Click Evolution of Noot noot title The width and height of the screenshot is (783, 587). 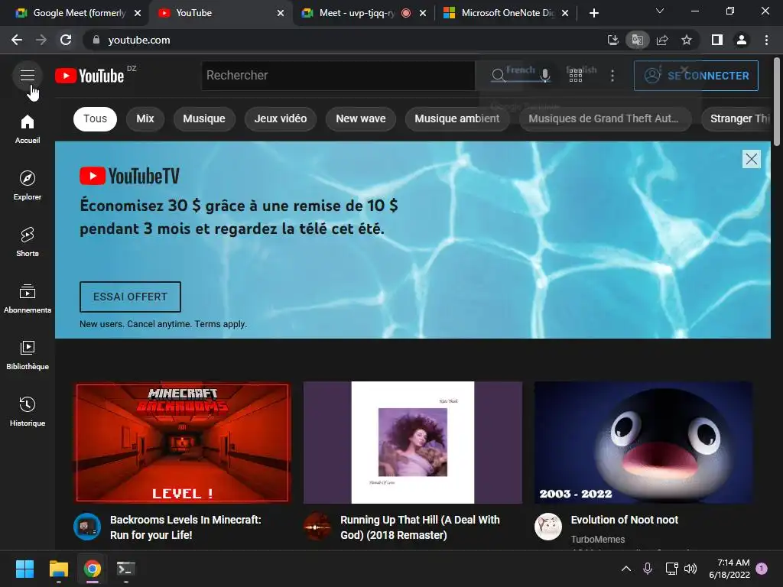pos(624,520)
